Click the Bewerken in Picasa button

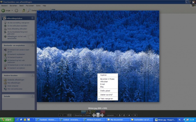pos(82,115)
